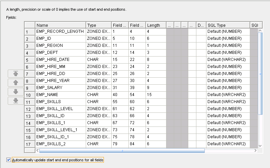This screenshot has height=168, width=270.
Task: Click the move field to top arrow button
Action: point(15,74)
